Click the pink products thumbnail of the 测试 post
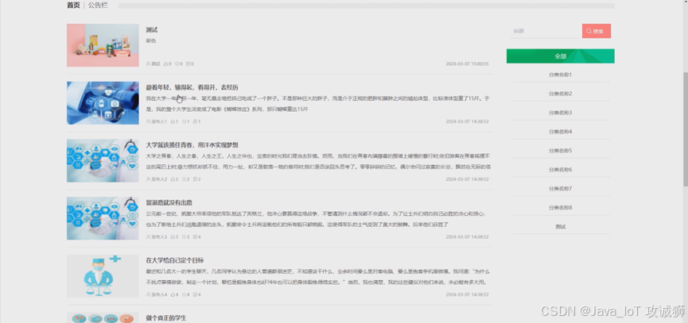The image size is (688, 323). 103,45
